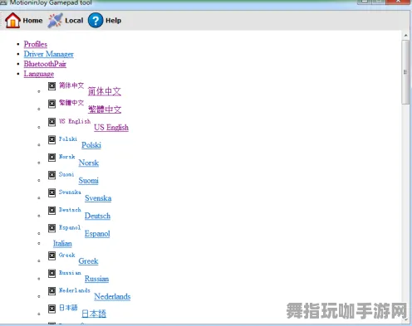Click the vertical scrollbar thumb
Screen dimensions: 412x326
click(x=405, y=72)
